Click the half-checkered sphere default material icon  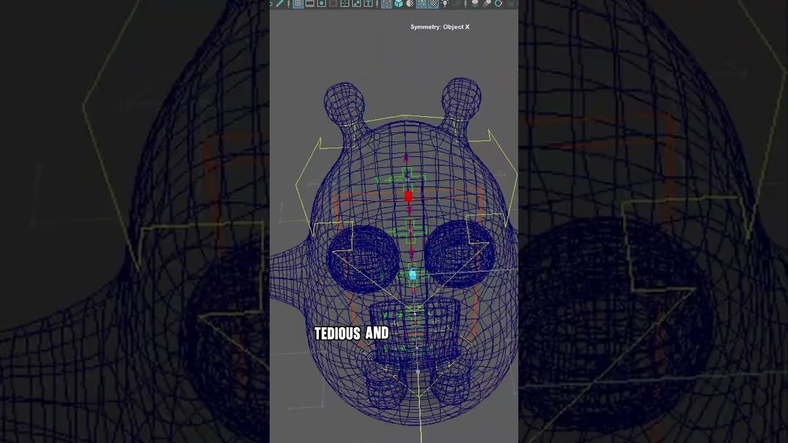410,4
